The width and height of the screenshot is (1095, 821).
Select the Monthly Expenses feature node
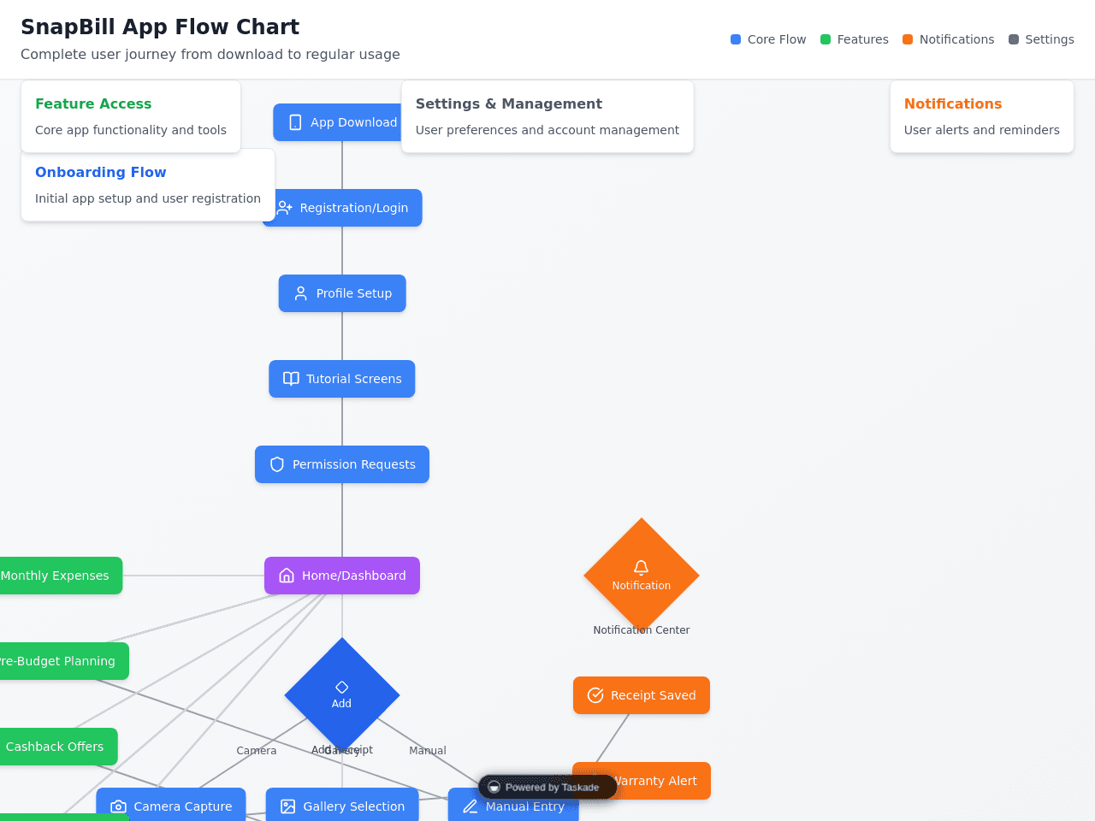coord(61,576)
